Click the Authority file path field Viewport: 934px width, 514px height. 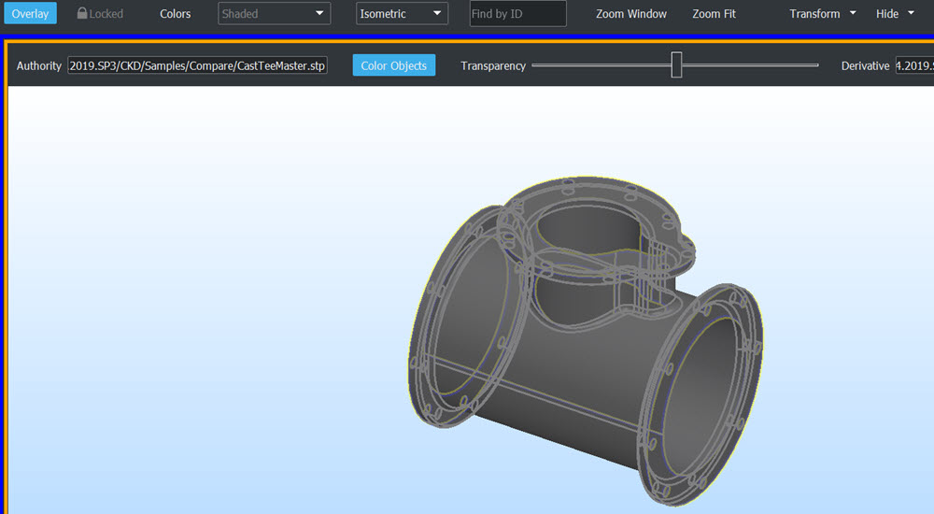pyautogui.click(x=197, y=66)
